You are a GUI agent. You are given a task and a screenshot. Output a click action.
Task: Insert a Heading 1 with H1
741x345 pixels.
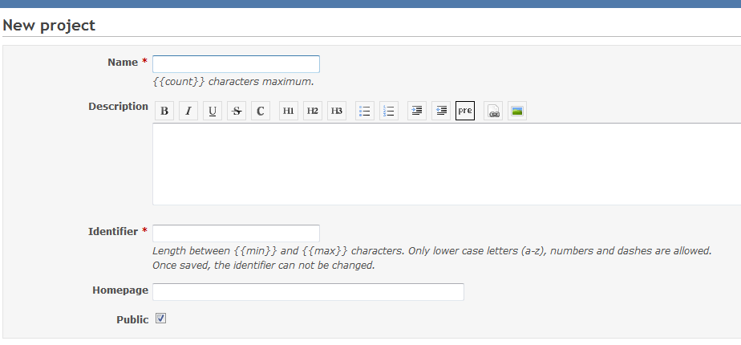(x=289, y=112)
